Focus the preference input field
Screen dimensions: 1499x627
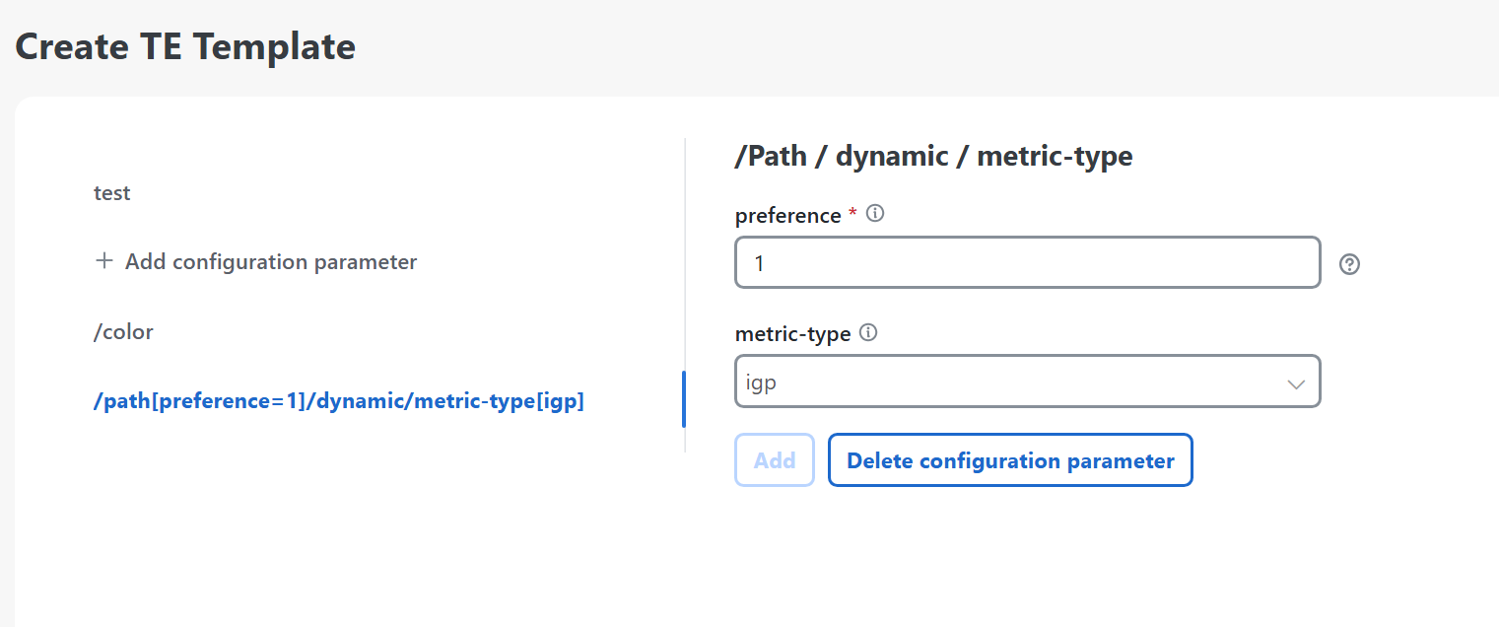point(1027,263)
